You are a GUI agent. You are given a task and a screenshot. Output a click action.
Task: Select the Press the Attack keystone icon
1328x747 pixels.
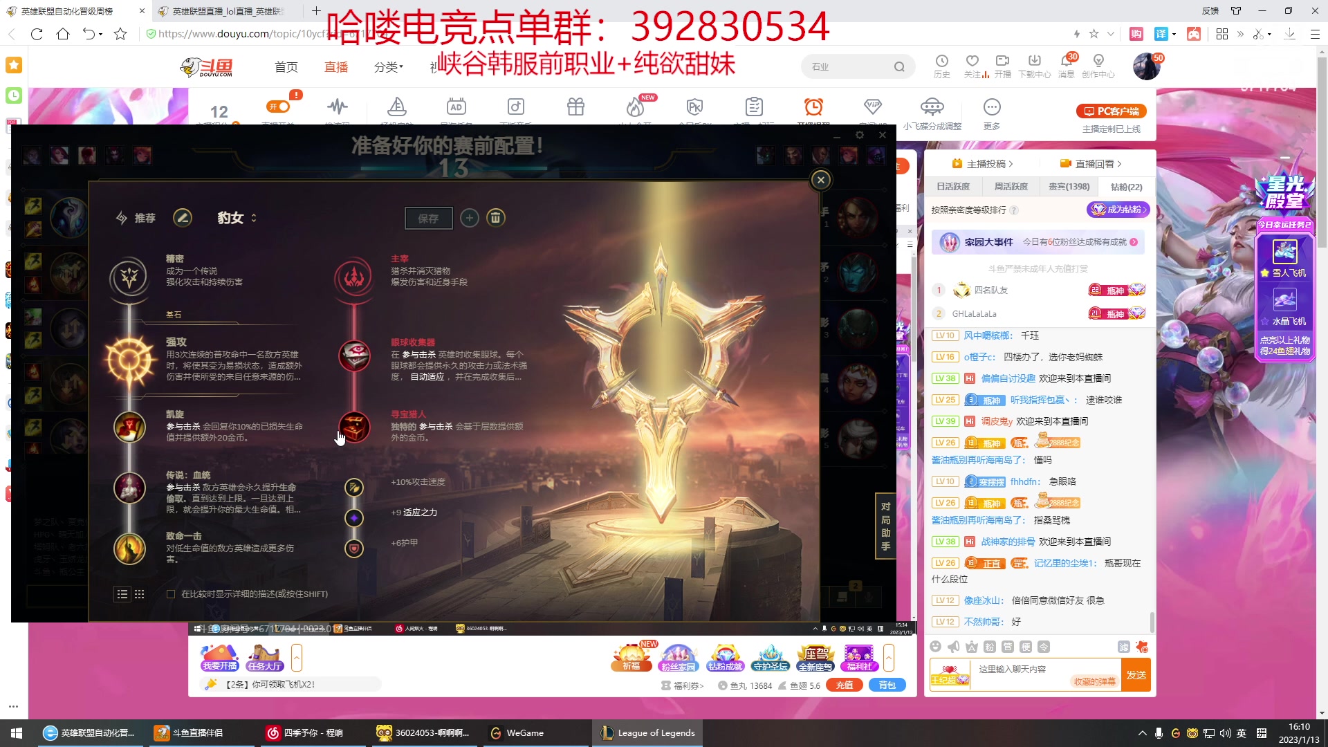coord(129,360)
